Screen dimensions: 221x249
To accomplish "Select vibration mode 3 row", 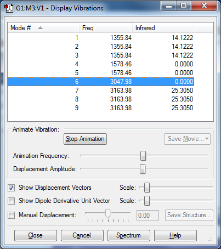I will click(101, 55).
